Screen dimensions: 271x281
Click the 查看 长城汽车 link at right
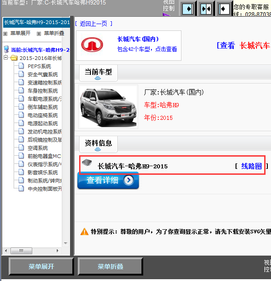coord(244,45)
